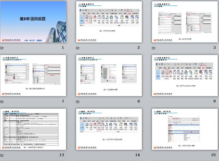Select the slide 7 thumbnail
The image size is (219, 161).
tap(33, 75)
